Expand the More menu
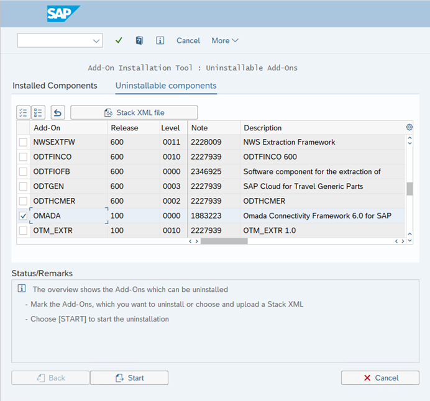This screenshot has height=401, width=430. coord(225,40)
